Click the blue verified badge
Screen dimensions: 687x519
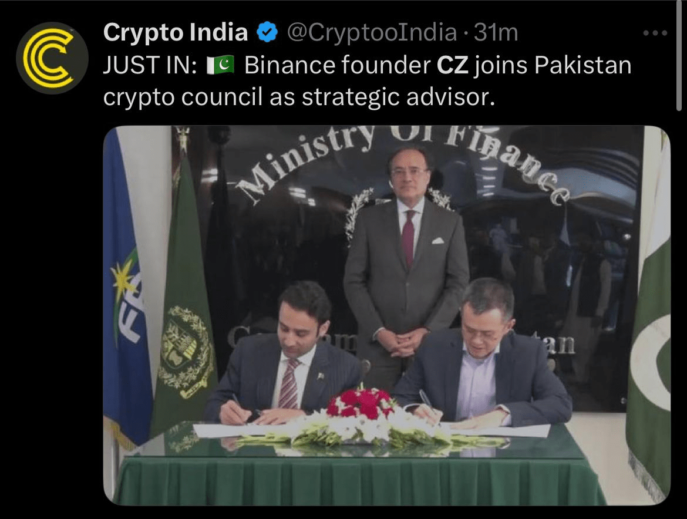point(267,32)
